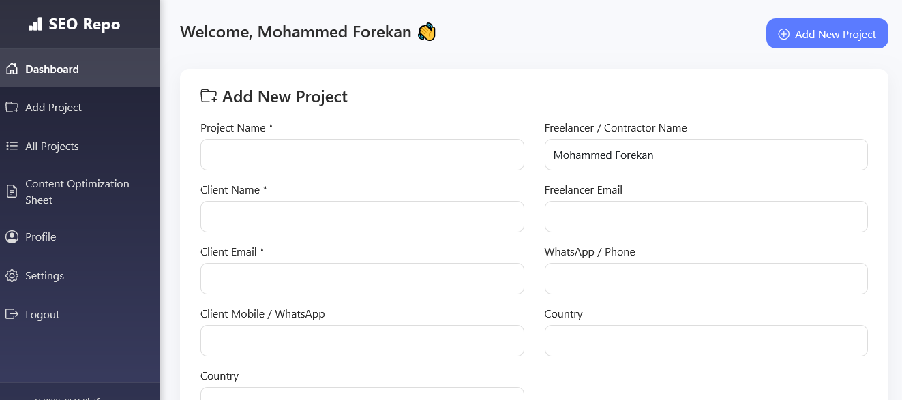Go to All Projects in sidebar
Image resolution: width=902 pixels, height=400 pixels.
[52, 146]
